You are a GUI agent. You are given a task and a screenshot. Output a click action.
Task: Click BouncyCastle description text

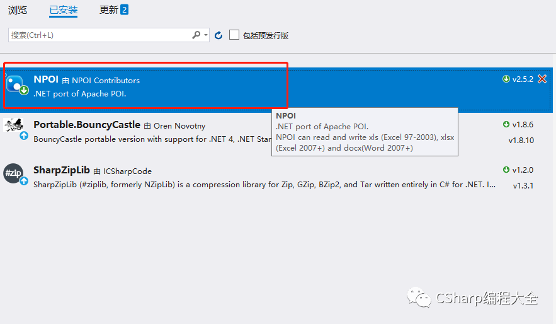(152, 139)
